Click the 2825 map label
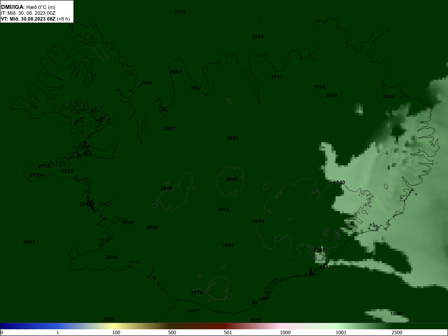The width and height of the screenshot is (448, 336). 67,171
